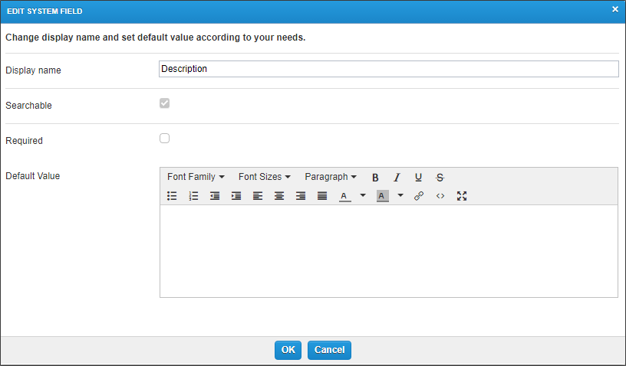Viewport: 626px width, 366px height.
Task: Open the source code view
Action: point(440,196)
